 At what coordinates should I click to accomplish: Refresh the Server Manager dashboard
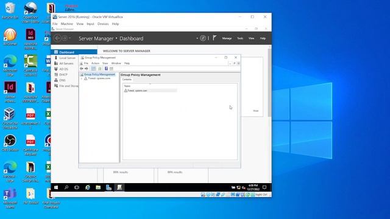coord(203,38)
